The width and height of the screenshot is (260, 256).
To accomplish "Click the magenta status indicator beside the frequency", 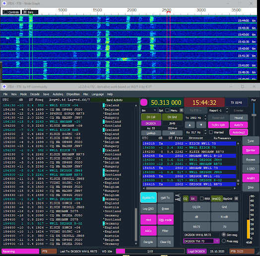I will (x=144, y=102).
